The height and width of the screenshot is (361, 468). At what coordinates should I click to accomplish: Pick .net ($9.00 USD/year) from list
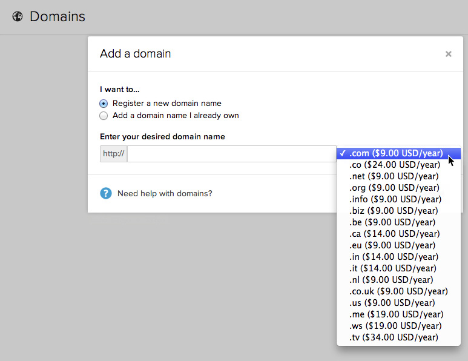pos(398,176)
